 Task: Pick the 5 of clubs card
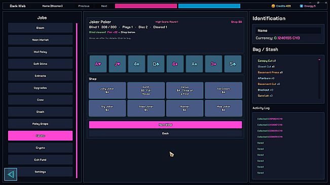tap(233, 64)
